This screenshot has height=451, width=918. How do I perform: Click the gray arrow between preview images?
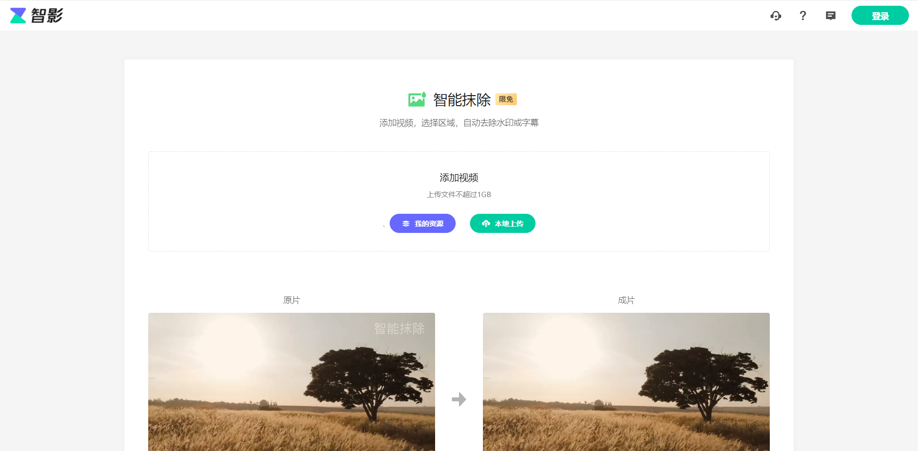[x=459, y=399]
